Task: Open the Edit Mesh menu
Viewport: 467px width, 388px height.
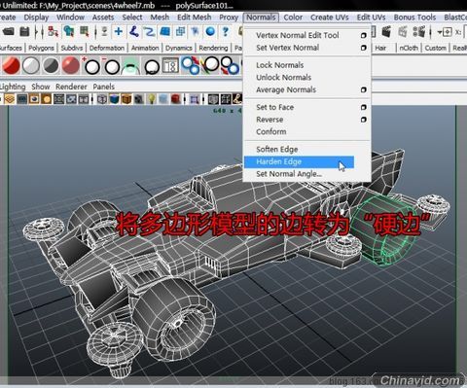Action: (x=194, y=18)
